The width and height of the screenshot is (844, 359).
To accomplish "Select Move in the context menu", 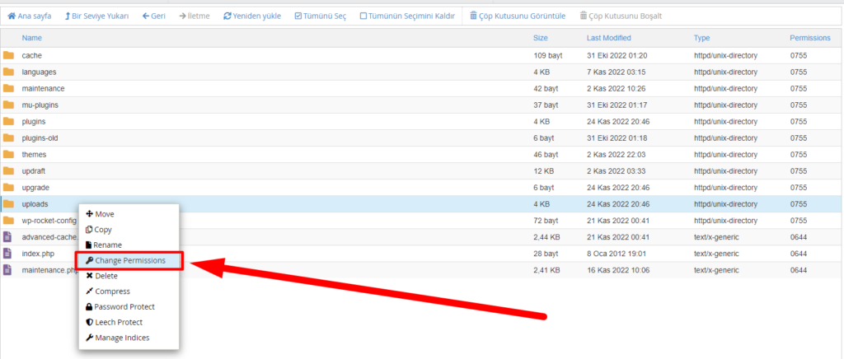I will [104, 214].
